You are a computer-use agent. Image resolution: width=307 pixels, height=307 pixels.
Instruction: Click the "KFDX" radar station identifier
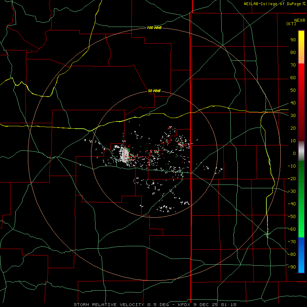(184, 305)
